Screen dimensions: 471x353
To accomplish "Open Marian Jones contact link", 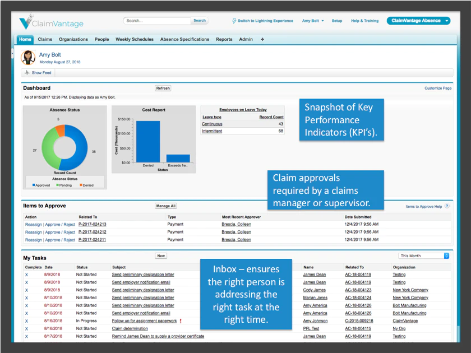I will (315, 298).
